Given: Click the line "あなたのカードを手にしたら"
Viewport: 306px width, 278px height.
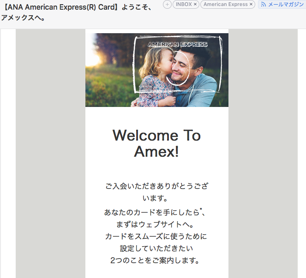Looking at the screenshot, I should tap(152, 212).
